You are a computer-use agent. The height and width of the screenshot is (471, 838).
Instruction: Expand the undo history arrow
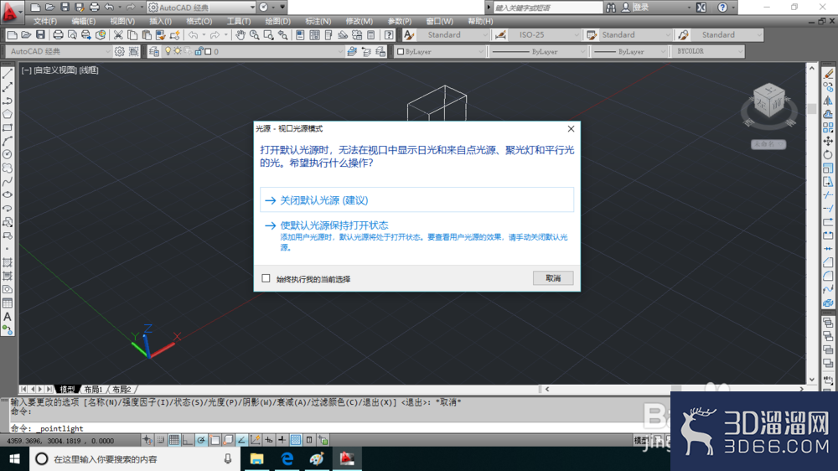point(119,8)
